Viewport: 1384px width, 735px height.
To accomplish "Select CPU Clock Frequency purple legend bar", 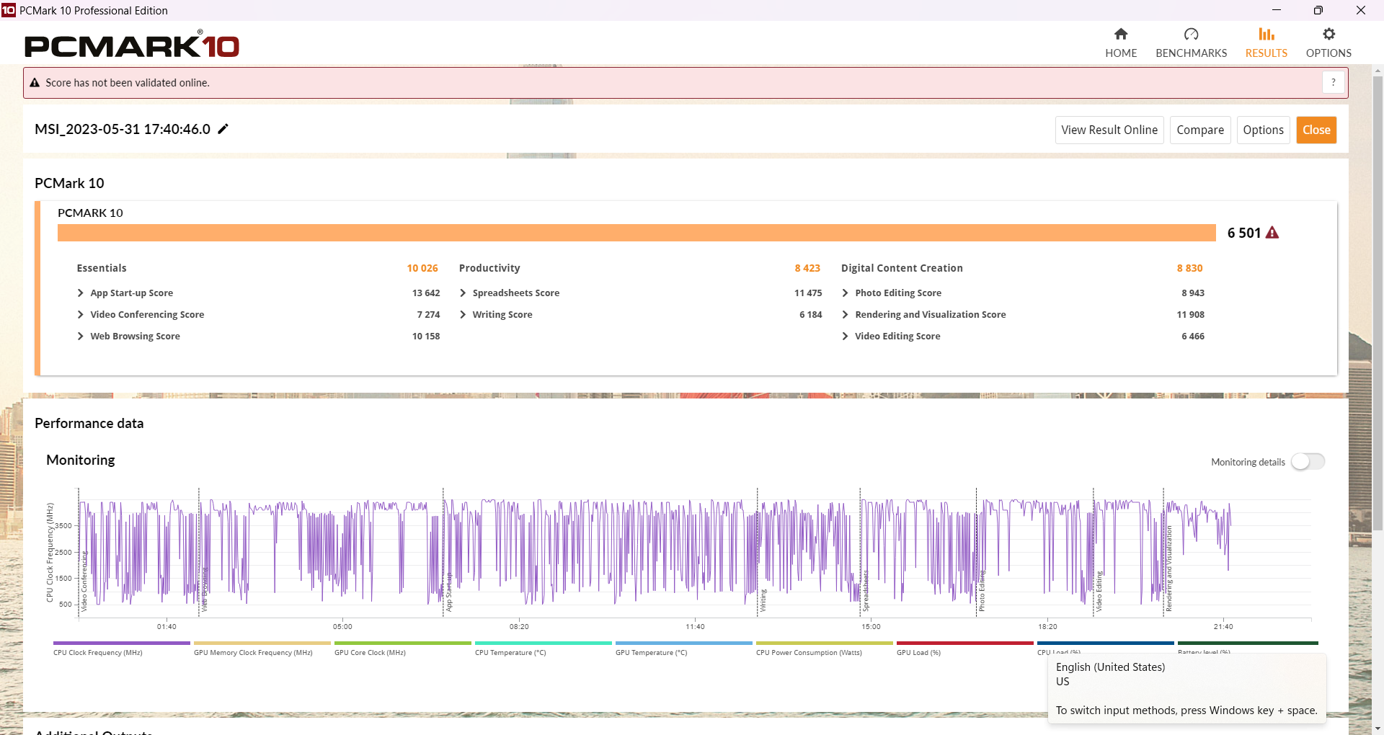I will [122, 643].
